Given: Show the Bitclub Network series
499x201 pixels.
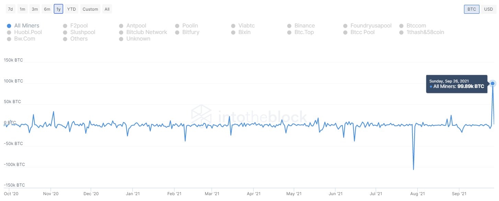Looking at the screenshot, I should pyautogui.click(x=121, y=32).
